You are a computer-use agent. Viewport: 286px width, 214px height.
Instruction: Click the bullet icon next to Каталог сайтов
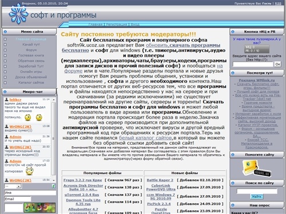click(x=5, y=83)
